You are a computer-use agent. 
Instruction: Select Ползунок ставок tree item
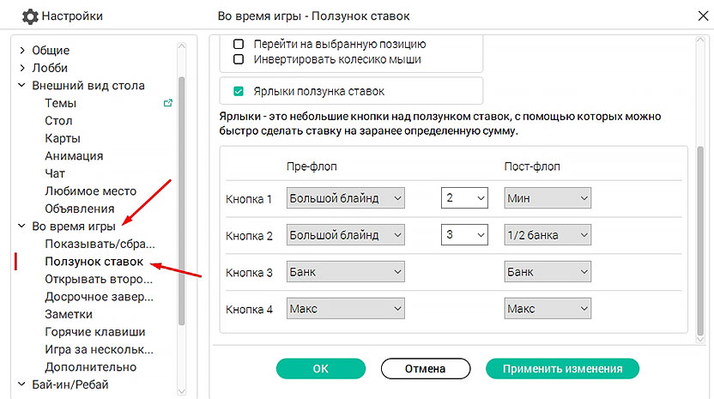pos(94,262)
